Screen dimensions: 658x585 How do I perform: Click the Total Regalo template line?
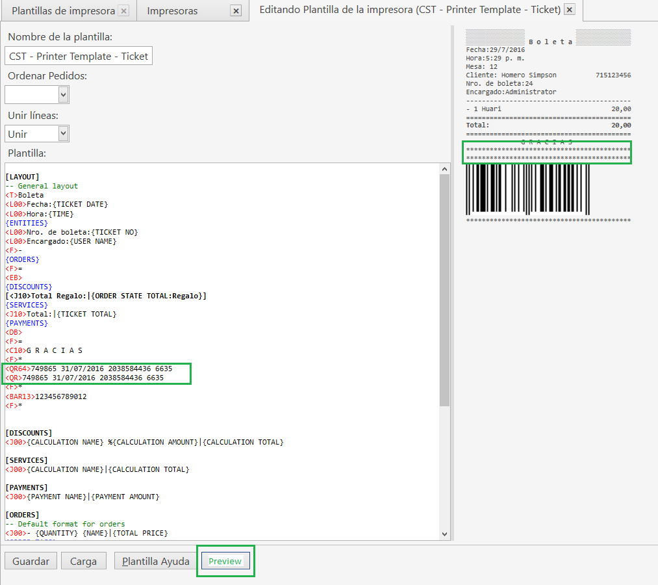pos(106,296)
